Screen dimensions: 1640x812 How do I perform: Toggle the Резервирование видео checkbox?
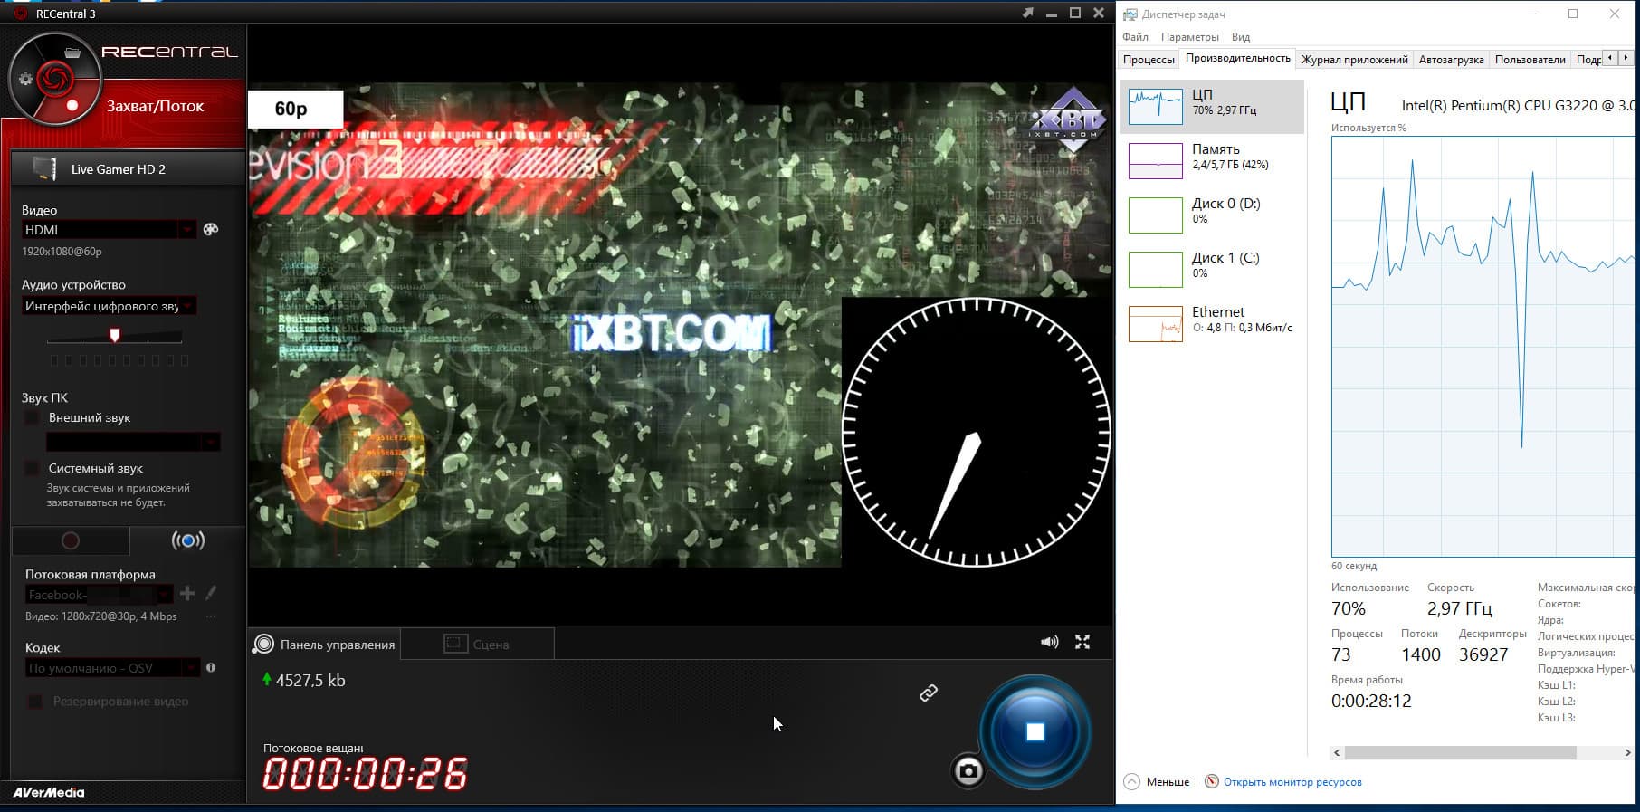click(34, 702)
